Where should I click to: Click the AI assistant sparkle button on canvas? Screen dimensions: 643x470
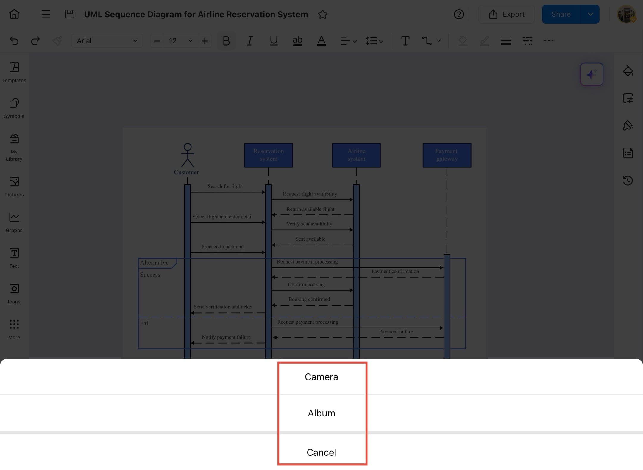[592, 74]
